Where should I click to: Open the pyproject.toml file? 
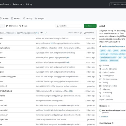(4, 120)
